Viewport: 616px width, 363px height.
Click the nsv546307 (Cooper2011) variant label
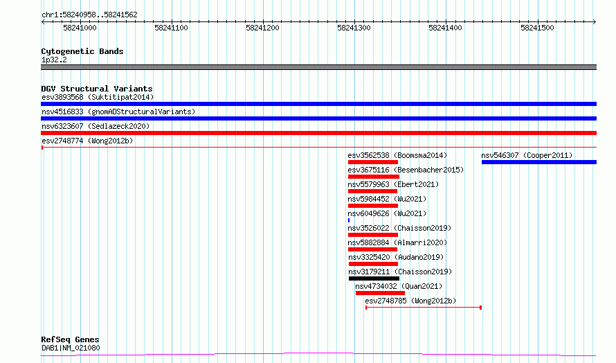pos(527,155)
